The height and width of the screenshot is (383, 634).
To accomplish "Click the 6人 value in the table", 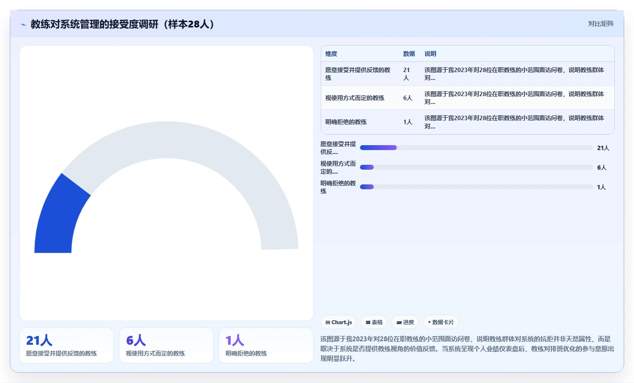I will click(408, 98).
